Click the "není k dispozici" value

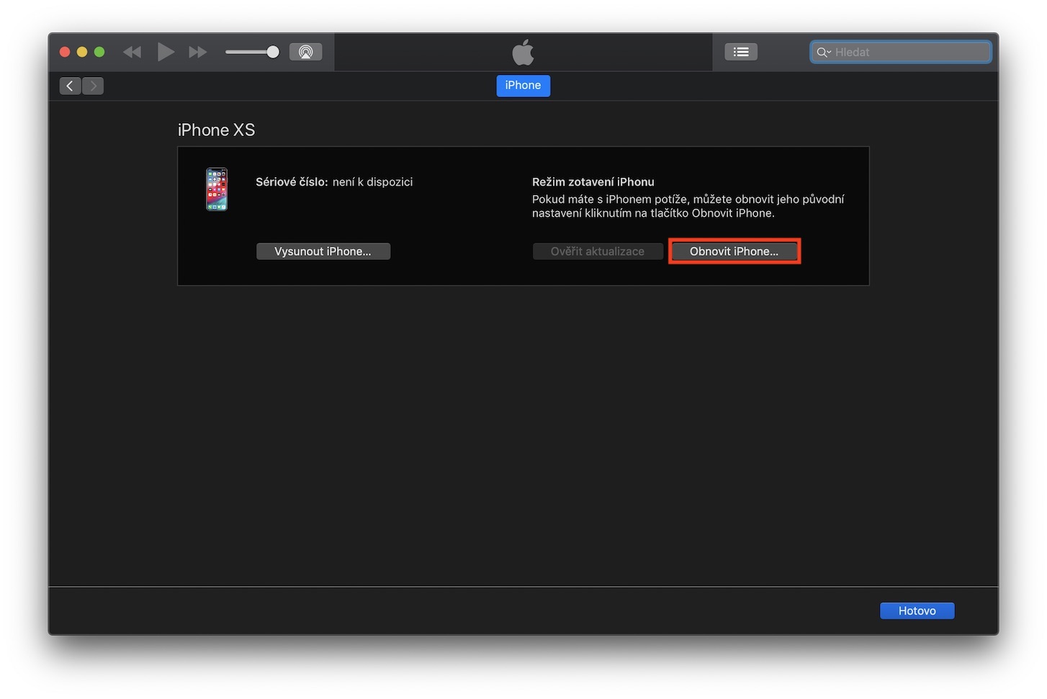coord(373,182)
